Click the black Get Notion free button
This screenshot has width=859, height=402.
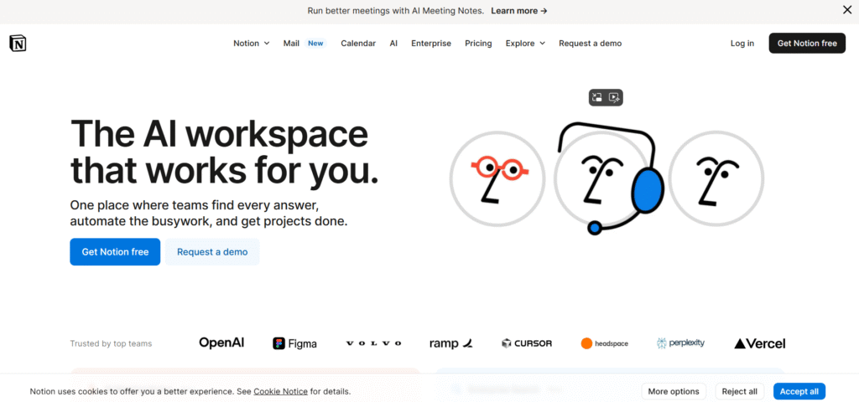pos(807,44)
